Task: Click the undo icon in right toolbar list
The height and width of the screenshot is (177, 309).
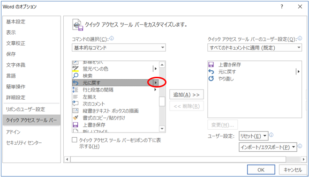Action: click(x=211, y=72)
